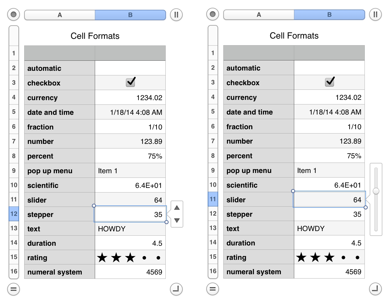Click the left table's circular select handle
Image resolution: width=389 pixels, height=305 pixels.
tap(14, 14)
